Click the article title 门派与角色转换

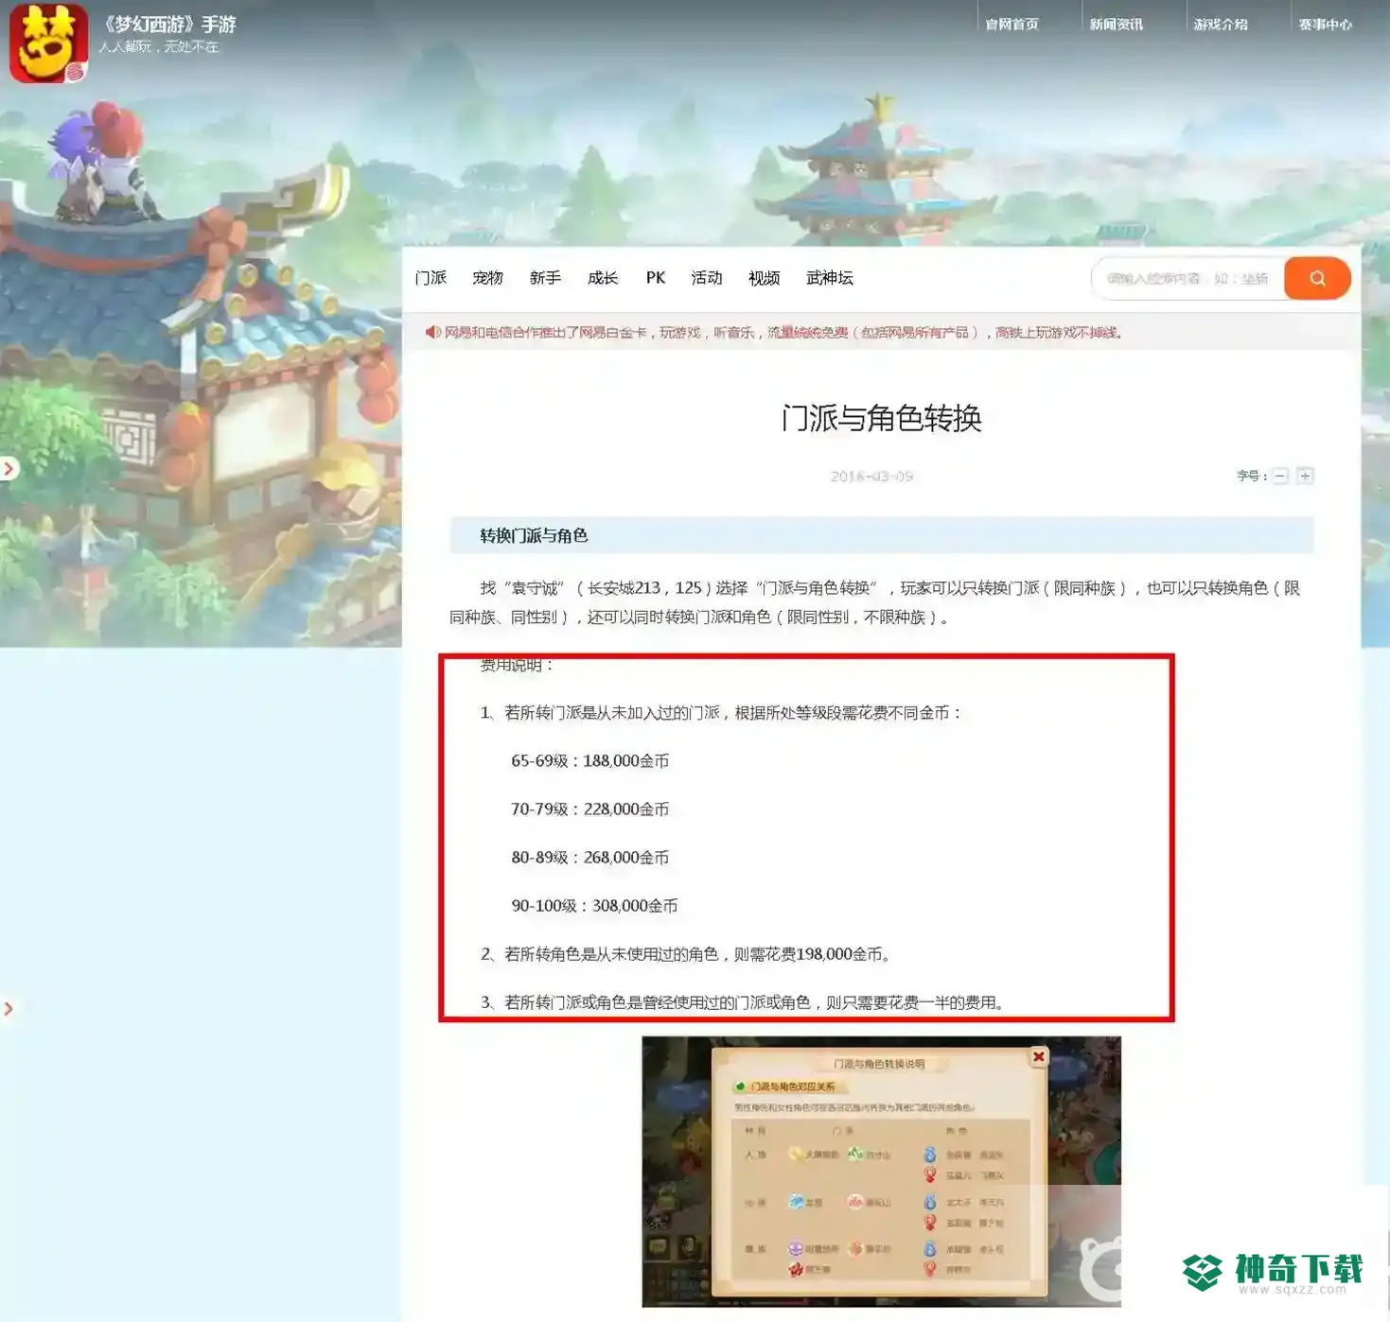click(x=881, y=418)
